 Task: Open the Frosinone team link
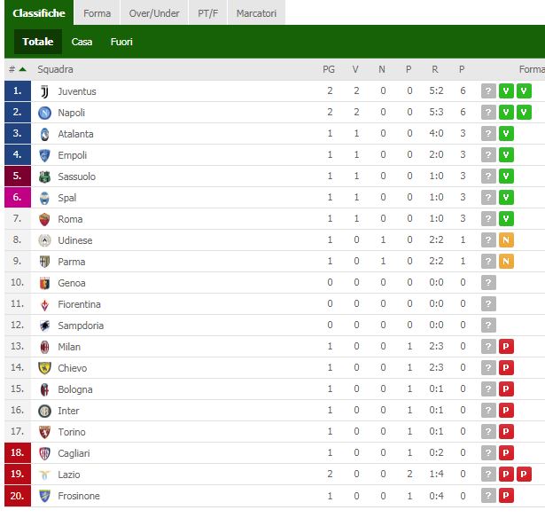(x=79, y=496)
